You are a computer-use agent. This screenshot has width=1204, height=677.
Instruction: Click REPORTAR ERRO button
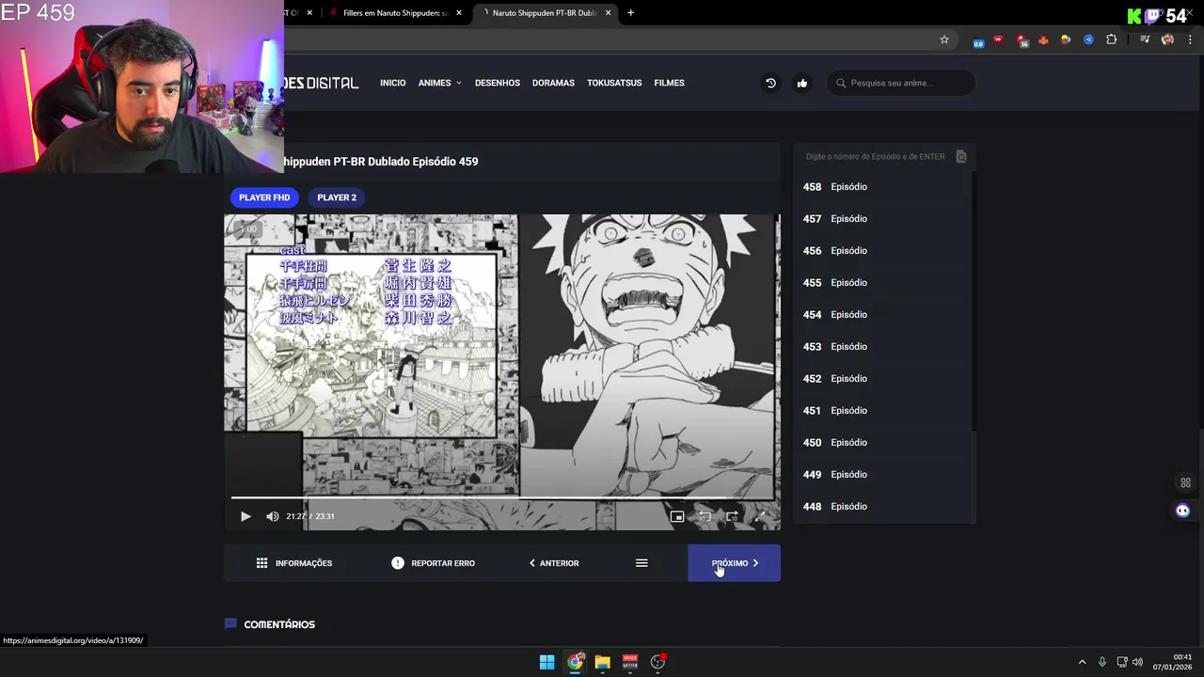pos(433,563)
